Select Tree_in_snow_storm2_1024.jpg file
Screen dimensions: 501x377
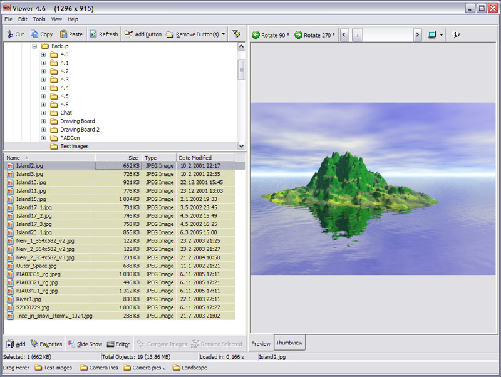click(x=54, y=316)
